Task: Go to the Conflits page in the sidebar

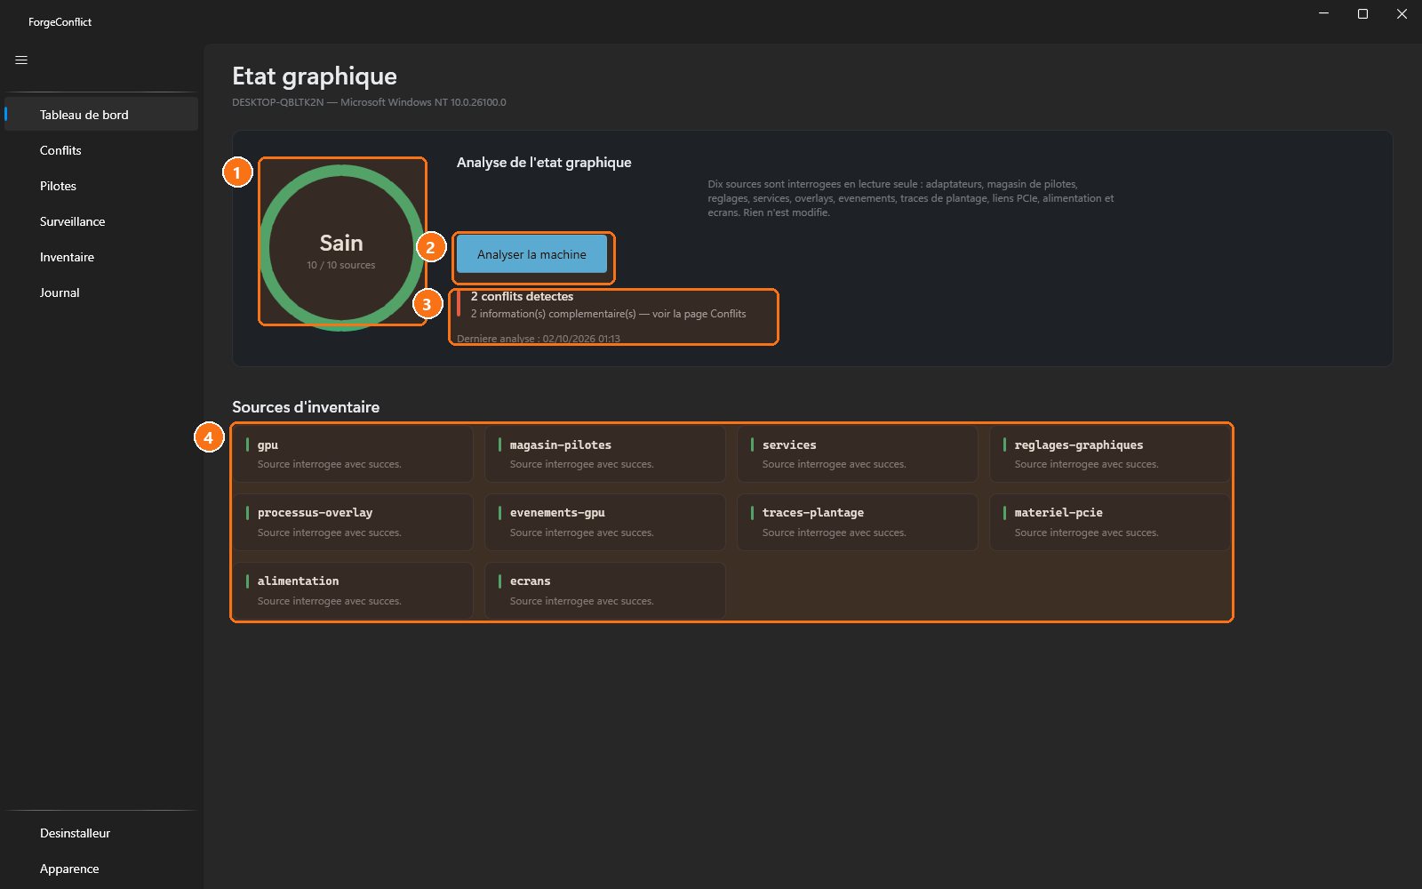Action: 101,150
